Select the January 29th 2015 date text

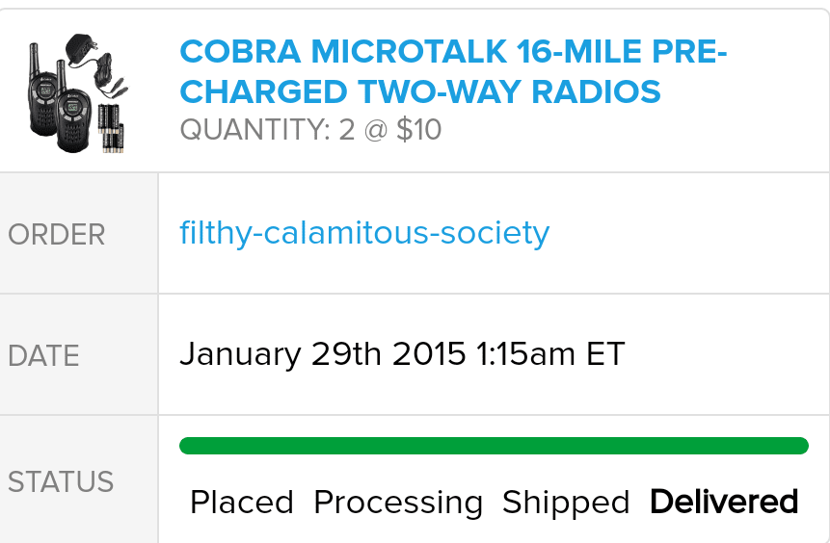coord(324,353)
